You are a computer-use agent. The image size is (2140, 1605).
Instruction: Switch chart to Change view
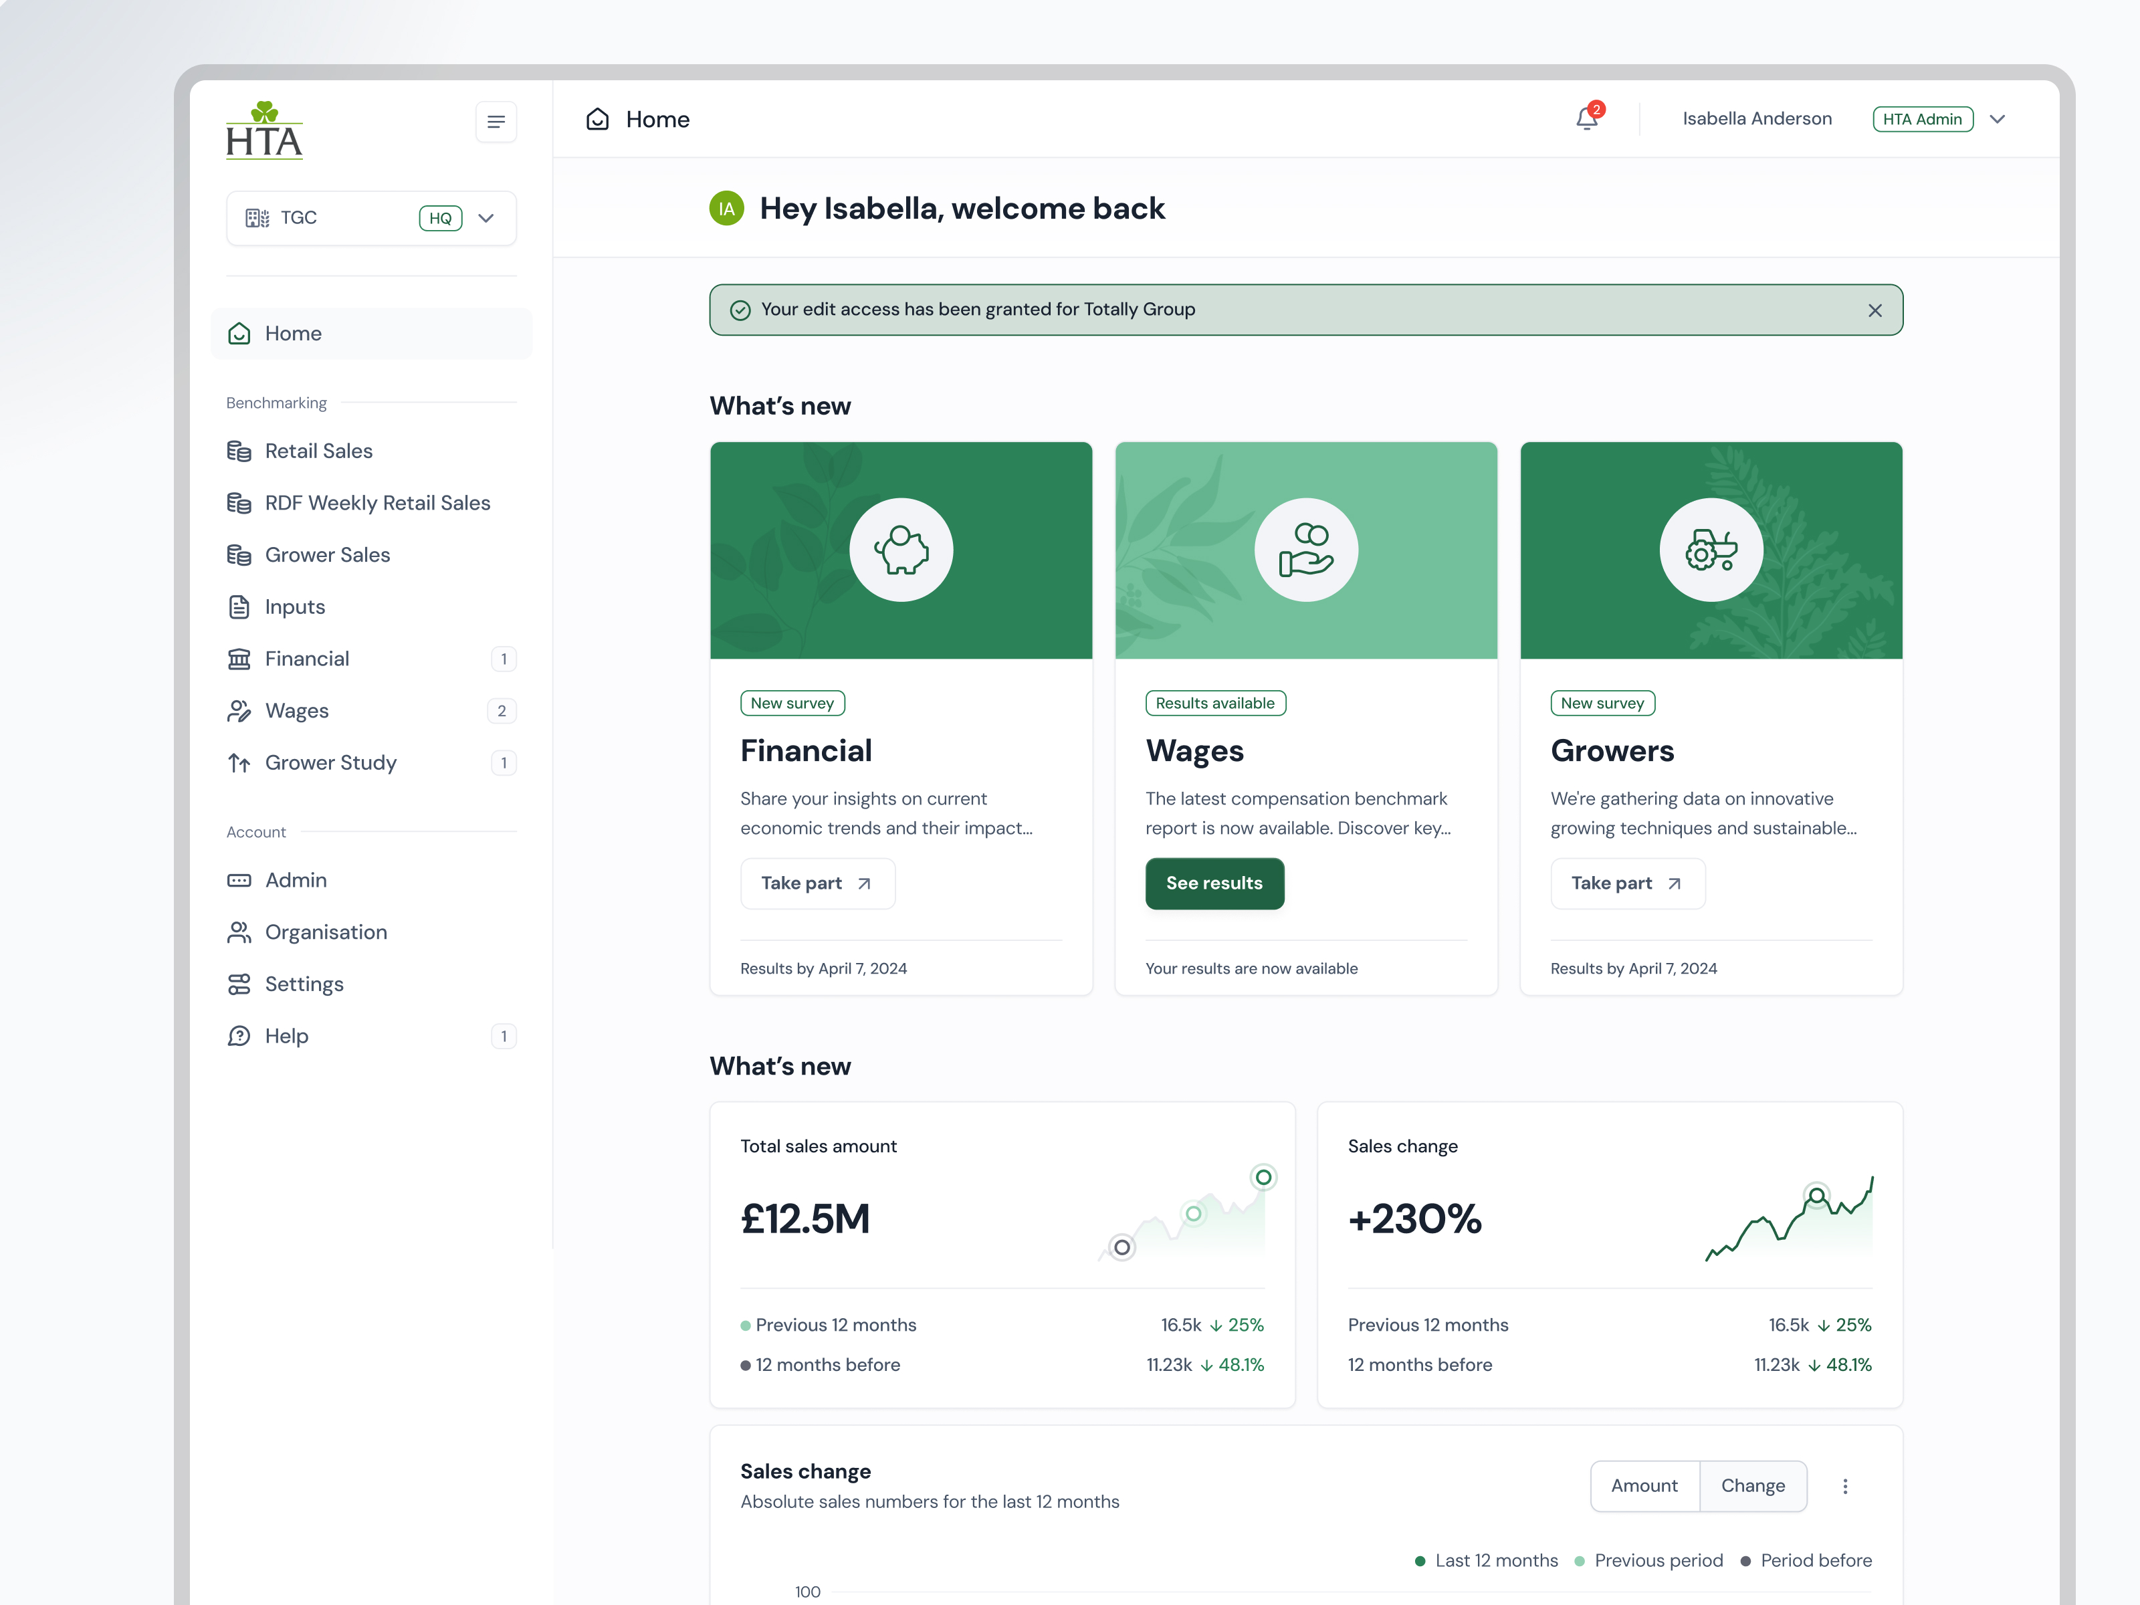1752,1486
